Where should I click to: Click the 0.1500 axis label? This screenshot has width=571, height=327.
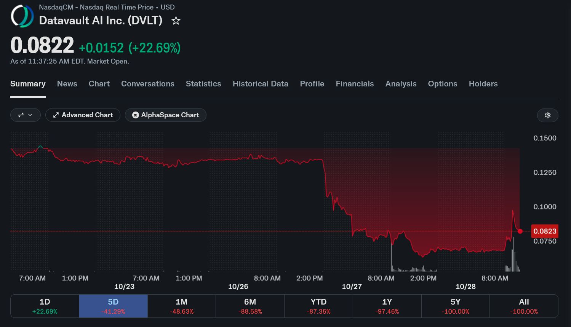click(x=545, y=138)
